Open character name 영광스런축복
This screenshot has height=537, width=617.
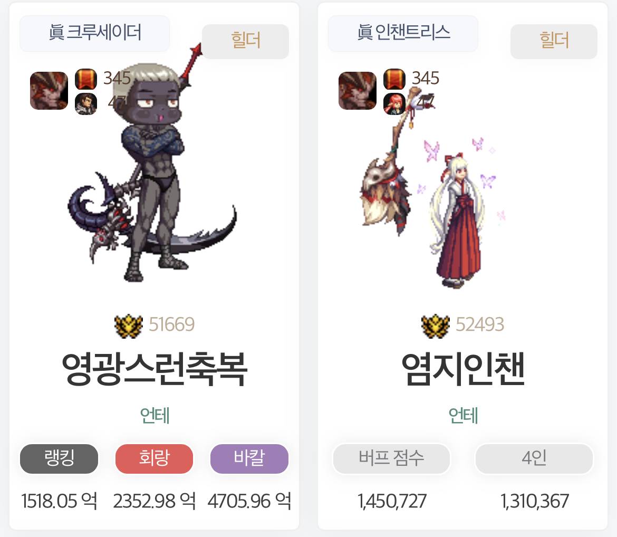tap(154, 369)
